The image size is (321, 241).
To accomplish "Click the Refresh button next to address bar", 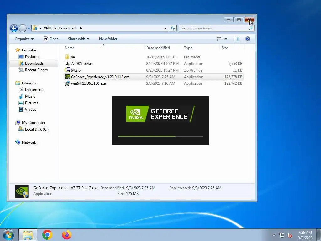I will point(173,29).
